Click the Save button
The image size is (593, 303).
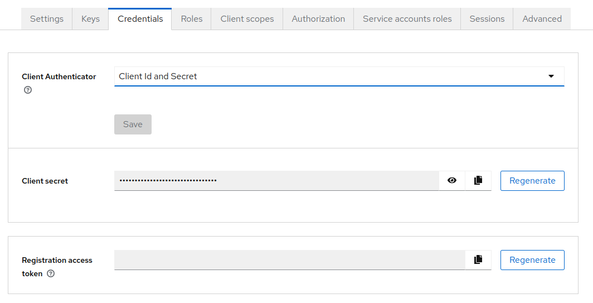point(133,124)
